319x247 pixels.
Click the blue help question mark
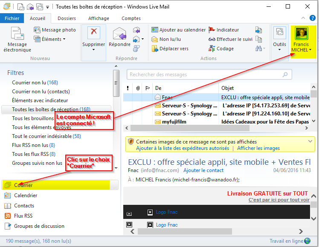pos(312,18)
